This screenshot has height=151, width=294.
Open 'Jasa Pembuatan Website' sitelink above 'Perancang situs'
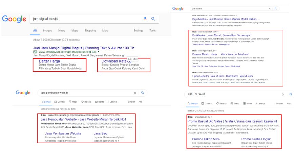(x=63, y=133)
